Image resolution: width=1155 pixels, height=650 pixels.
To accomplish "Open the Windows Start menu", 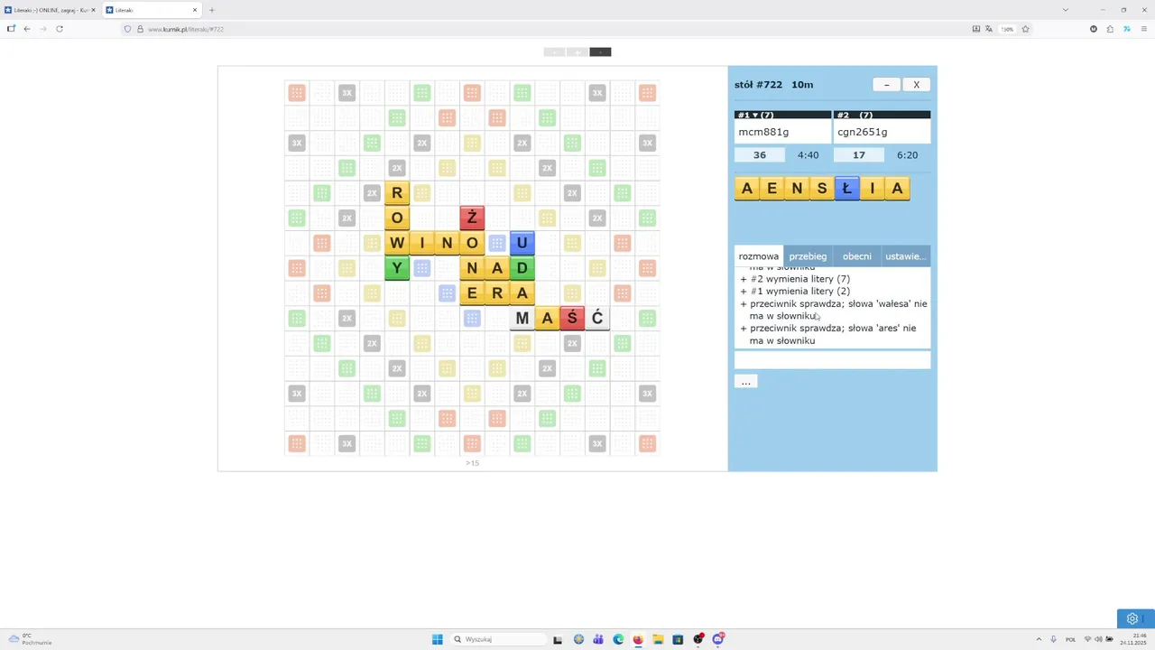I will [x=438, y=639].
